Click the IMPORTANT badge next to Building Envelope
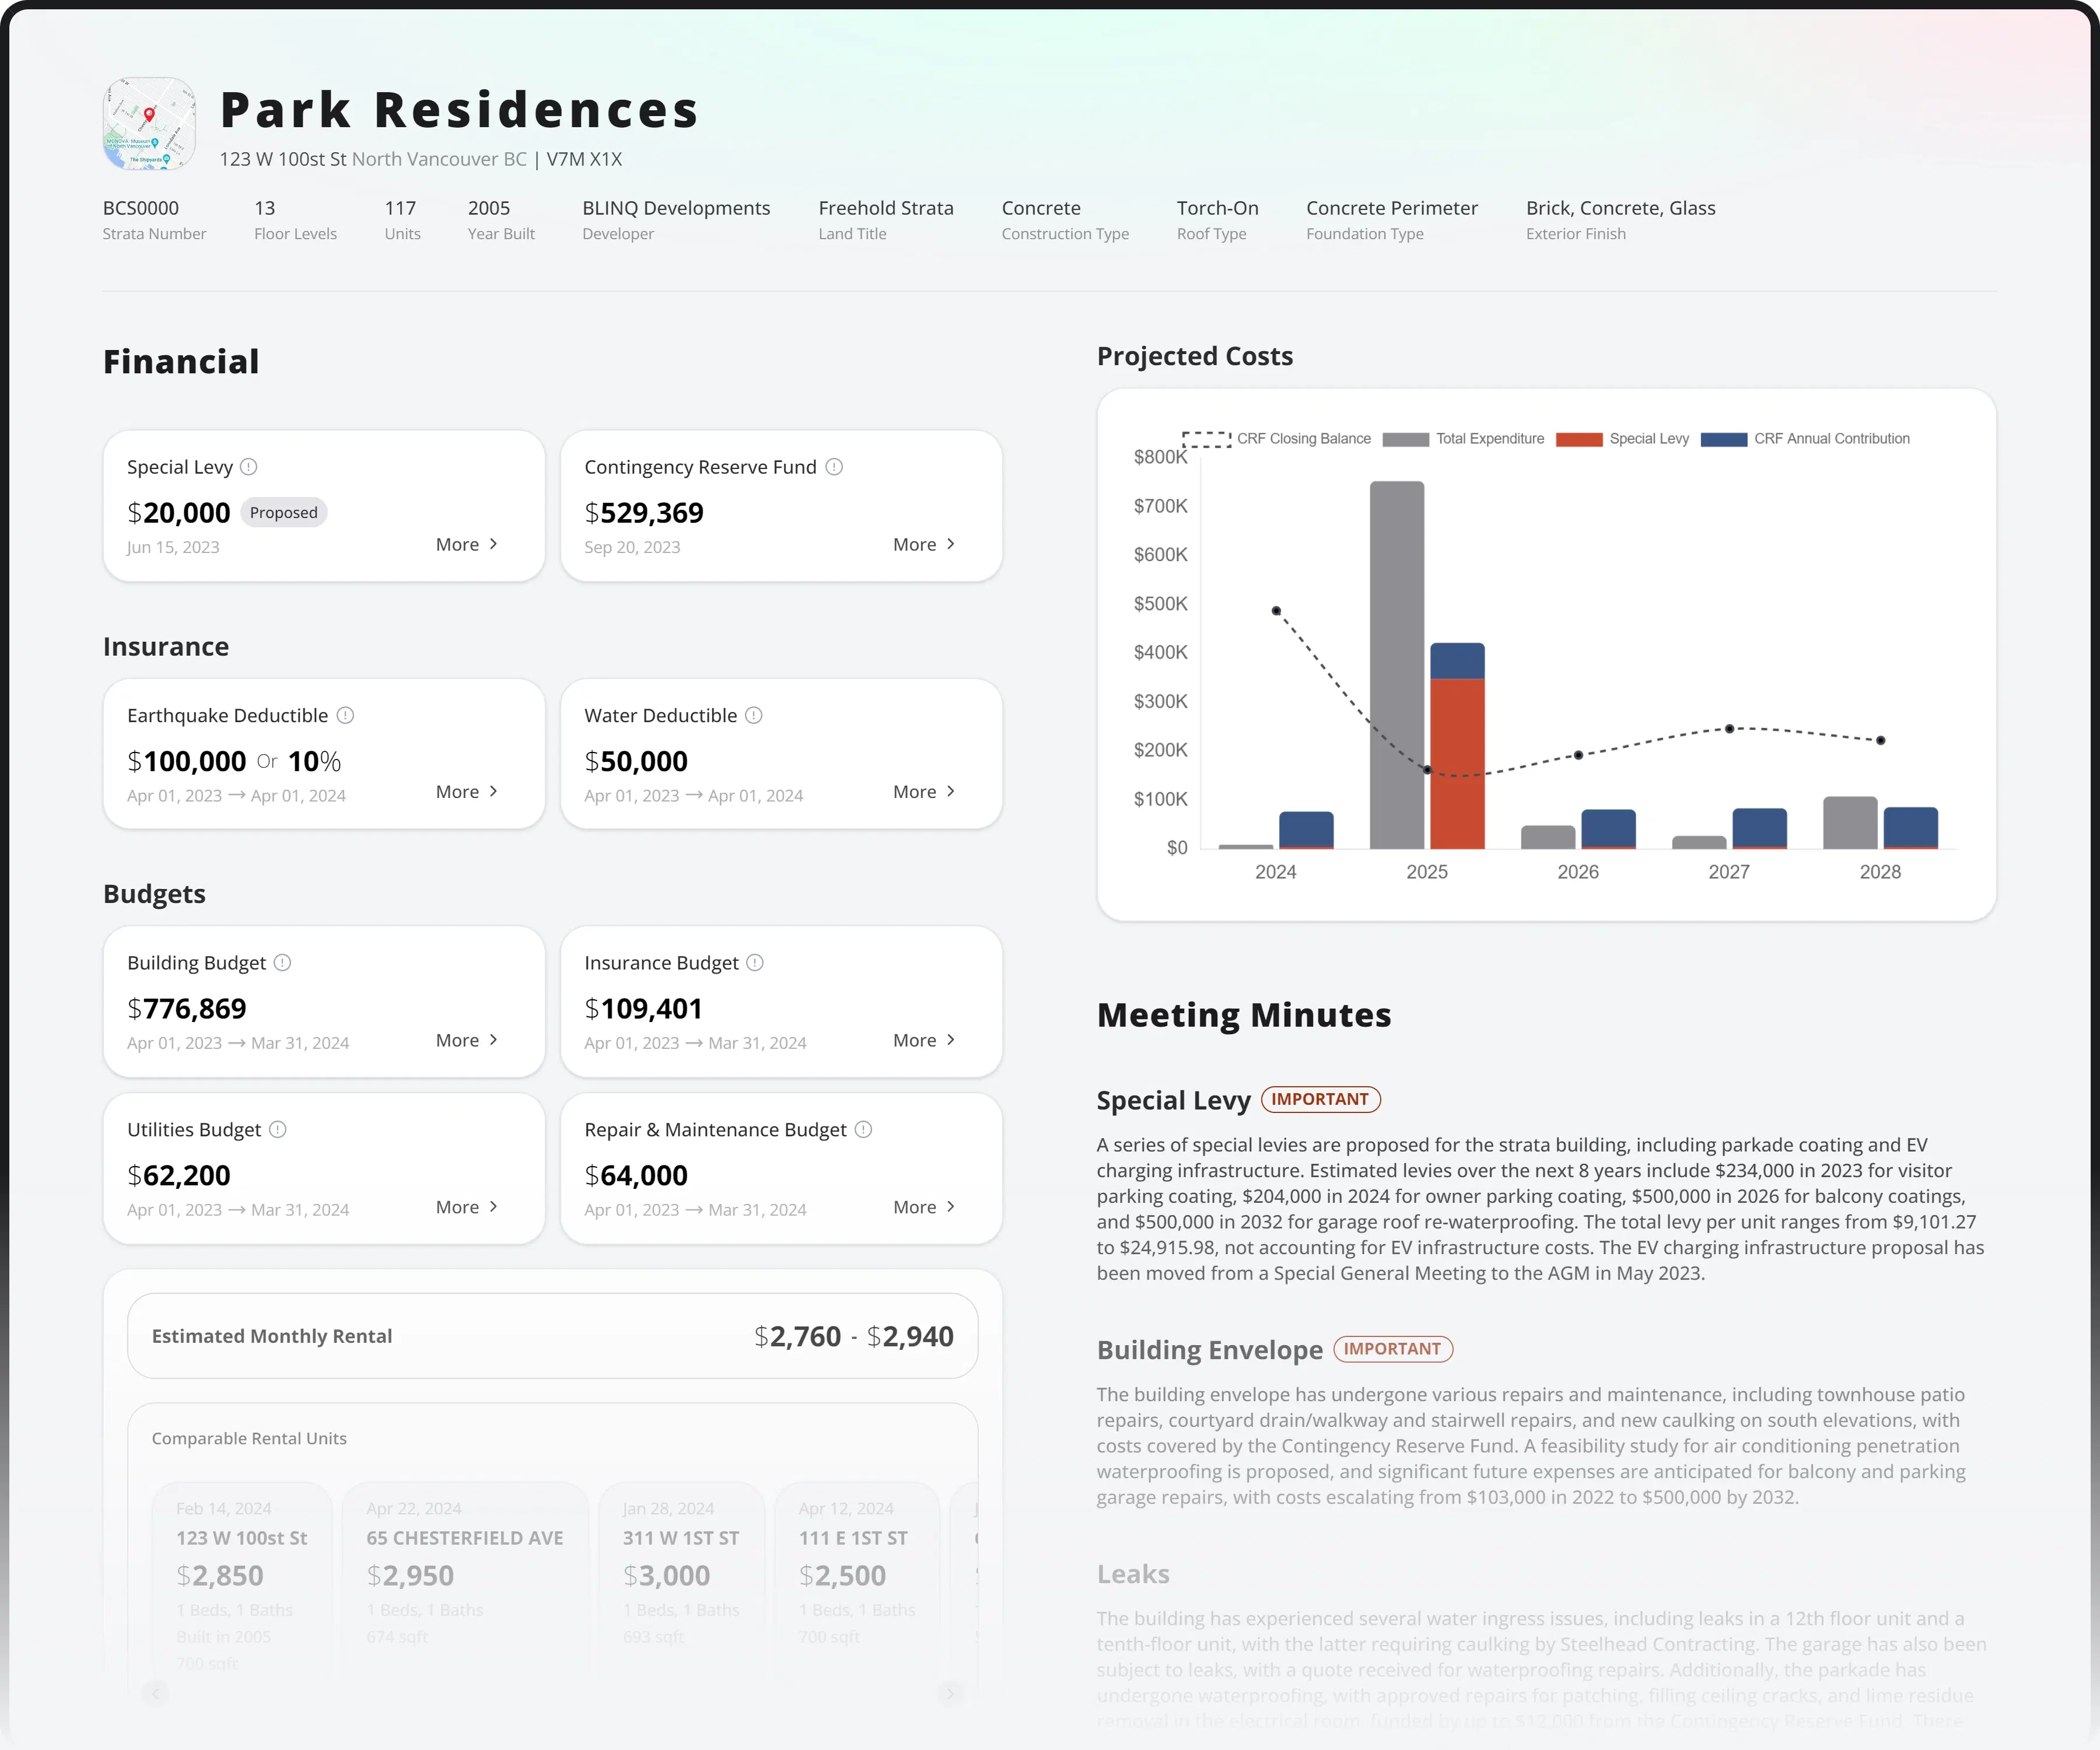Viewport: 2100px width, 1750px height. point(1393,1349)
